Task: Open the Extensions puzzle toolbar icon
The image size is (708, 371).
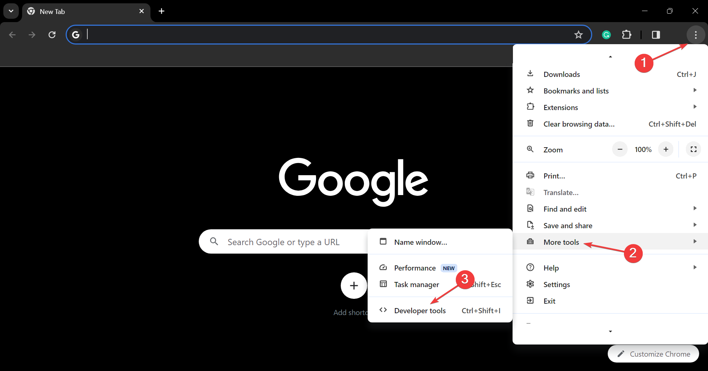Action: pos(627,35)
